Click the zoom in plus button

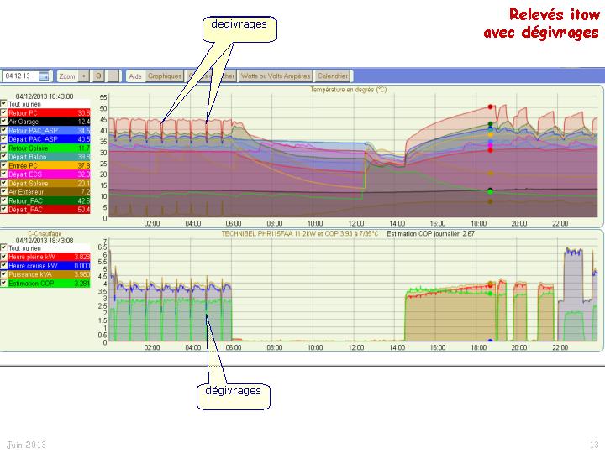(x=84, y=76)
